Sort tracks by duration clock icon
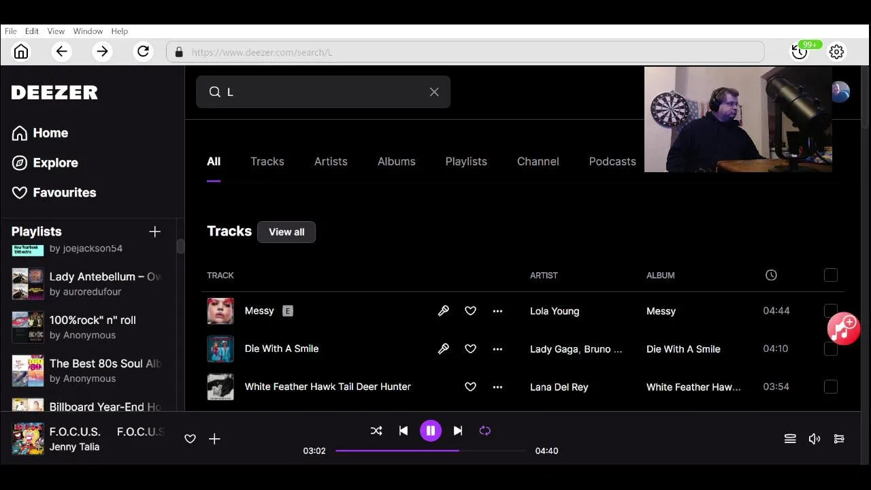 [771, 276]
